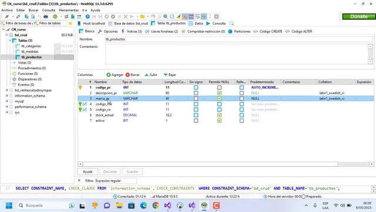Click the broom cleanup toolbar icon
Screen dimensions: 376x212
tap(179, 16)
